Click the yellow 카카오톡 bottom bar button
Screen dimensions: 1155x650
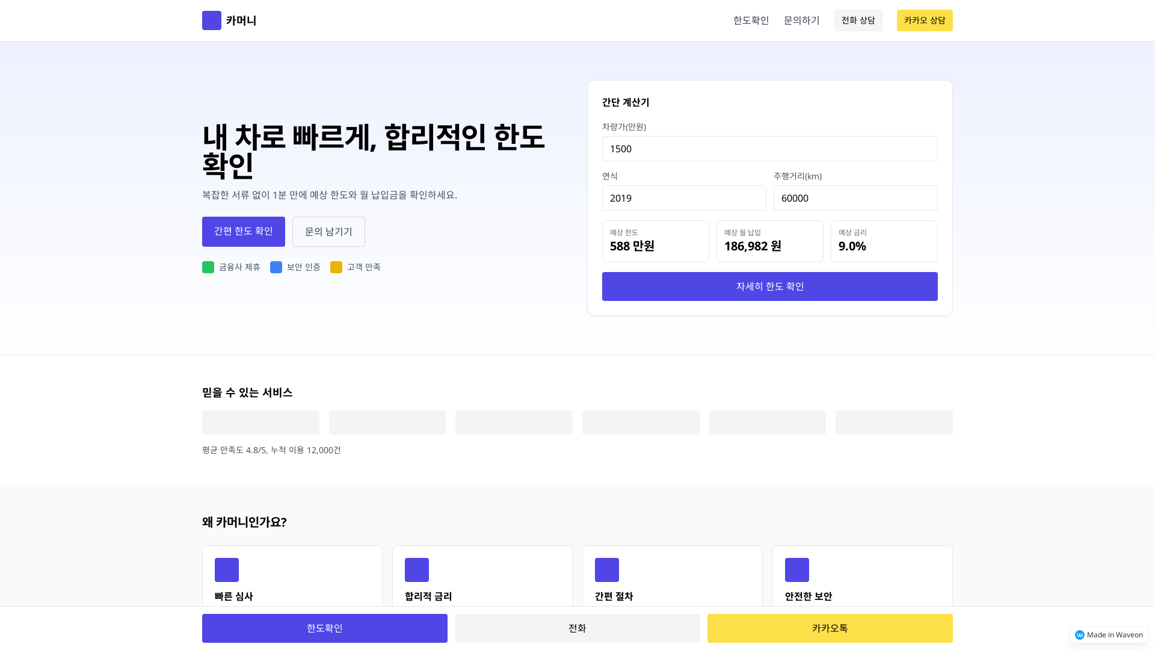[830, 628]
